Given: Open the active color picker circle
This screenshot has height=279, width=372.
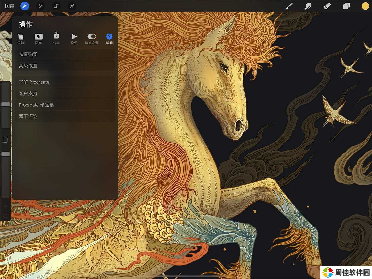Looking at the screenshot, I should (x=365, y=6).
